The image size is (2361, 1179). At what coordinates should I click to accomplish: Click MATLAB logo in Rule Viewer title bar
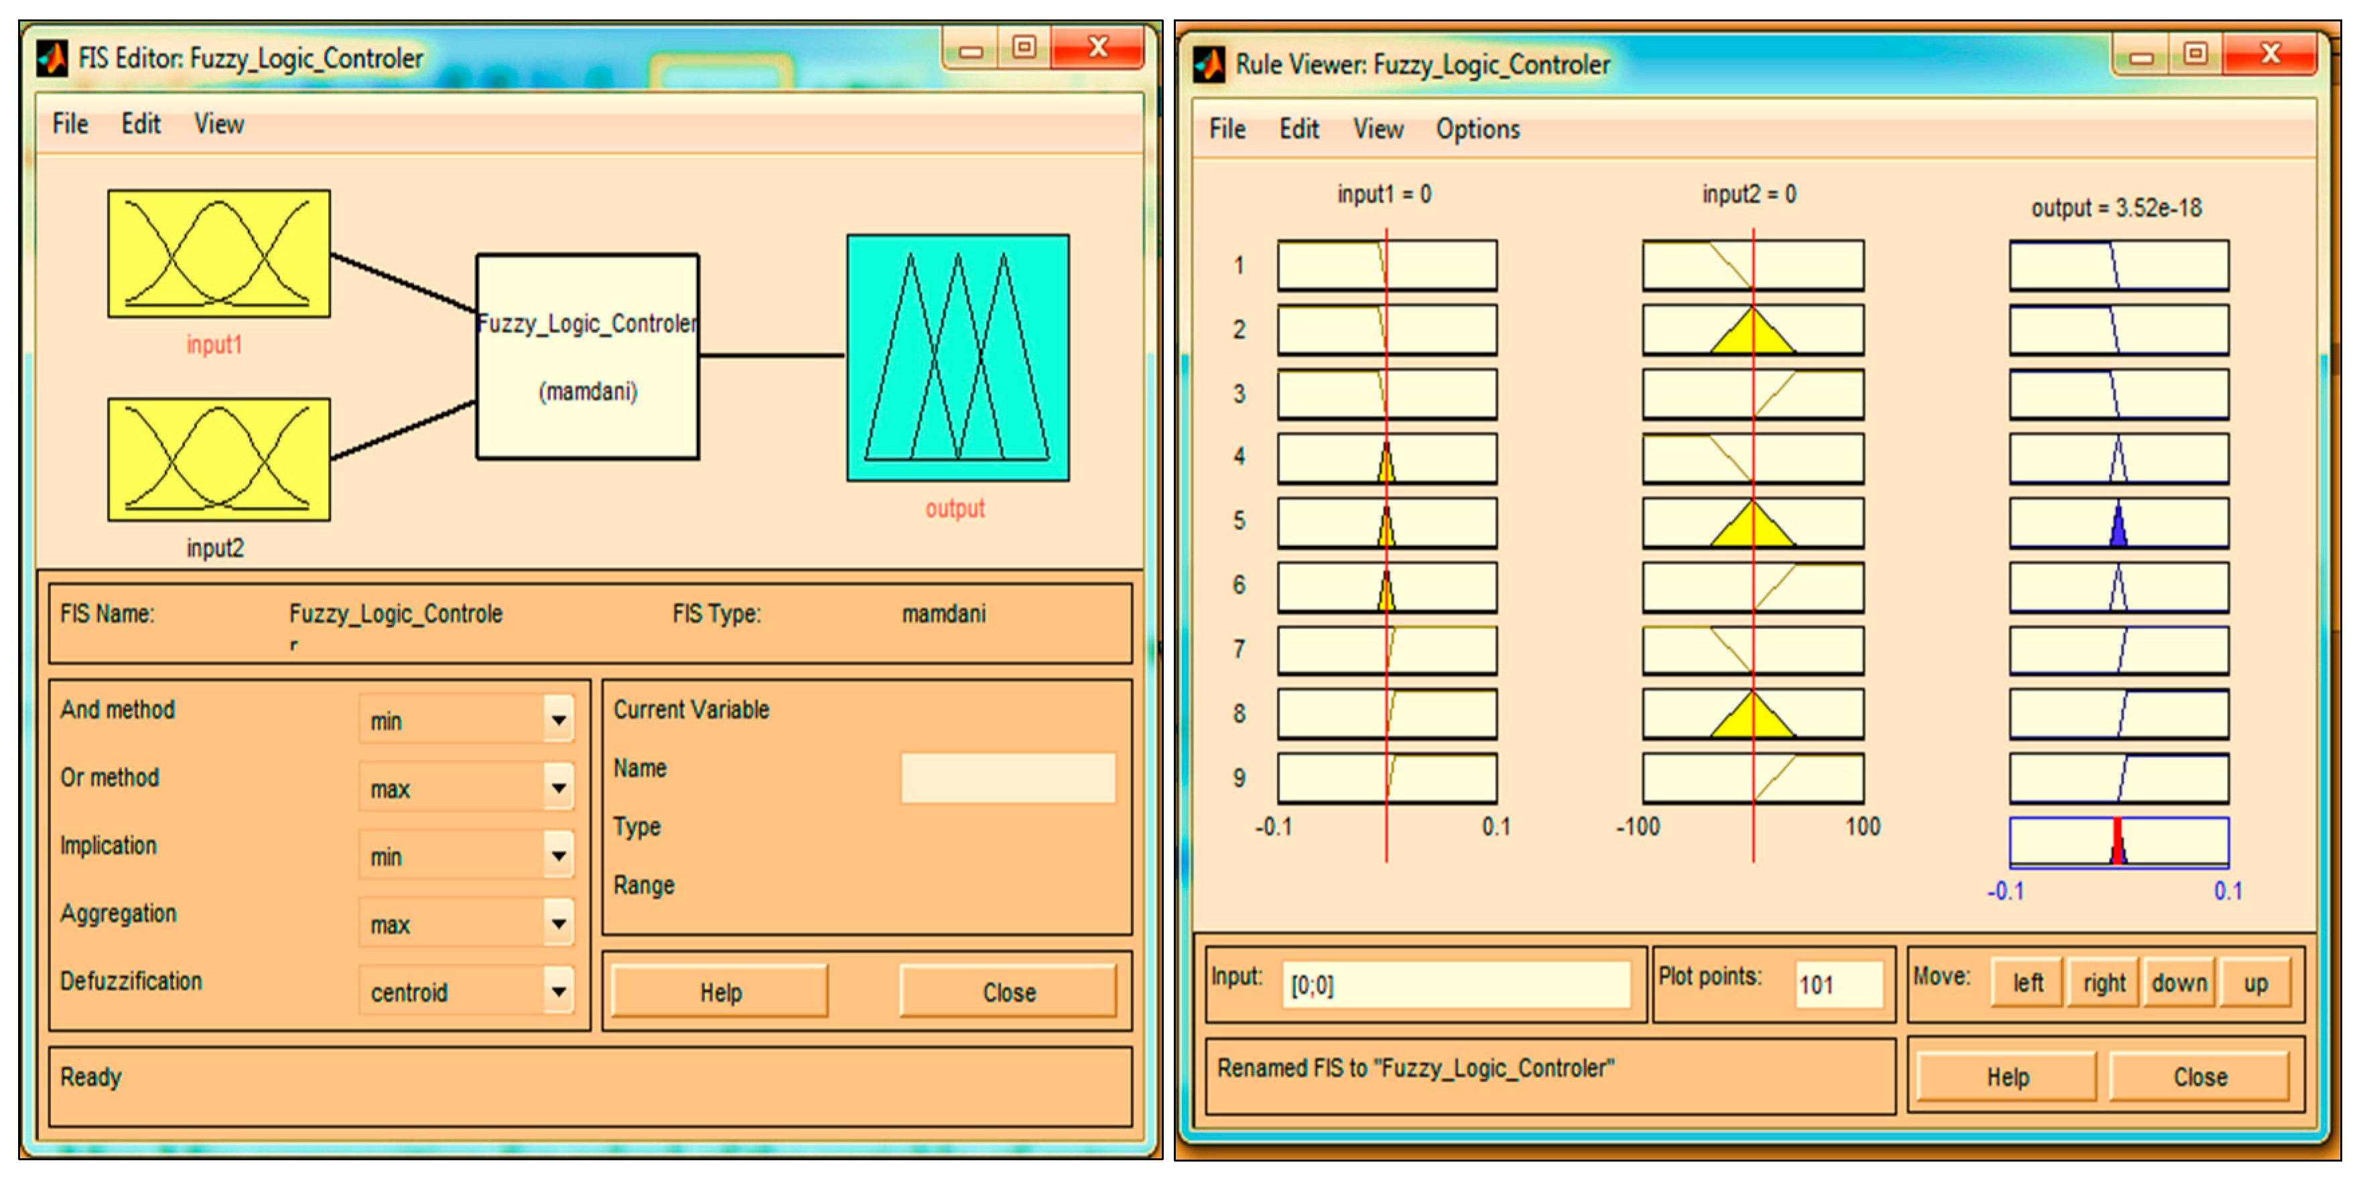pyautogui.click(x=1209, y=64)
